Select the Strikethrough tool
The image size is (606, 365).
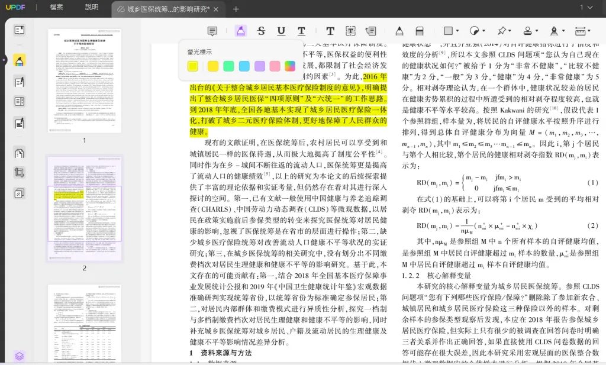(261, 31)
